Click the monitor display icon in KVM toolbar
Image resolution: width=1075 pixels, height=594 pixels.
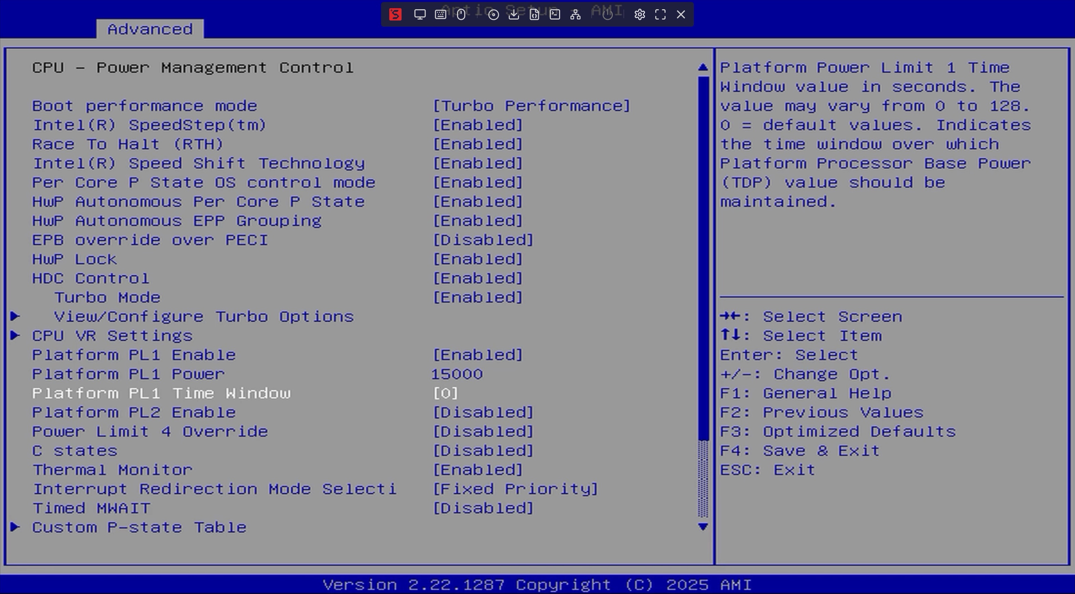(420, 15)
